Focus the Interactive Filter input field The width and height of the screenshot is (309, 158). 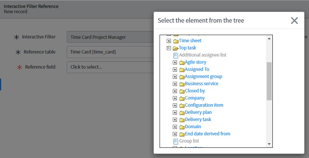click(110, 37)
